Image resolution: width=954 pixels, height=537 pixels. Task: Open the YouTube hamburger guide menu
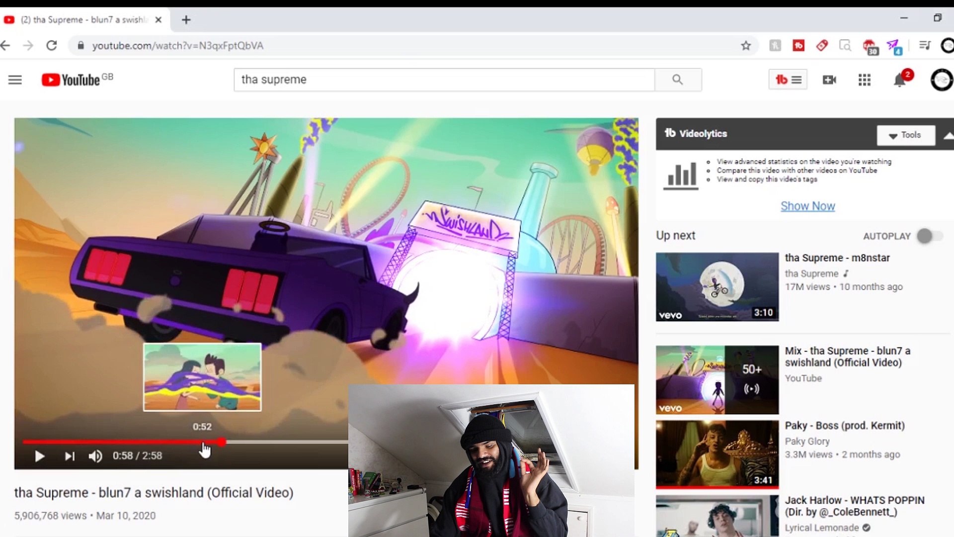tap(15, 80)
